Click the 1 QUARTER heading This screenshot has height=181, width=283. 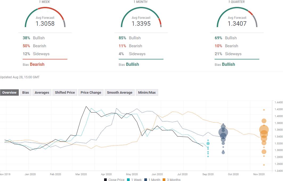(x=236, y=2)
